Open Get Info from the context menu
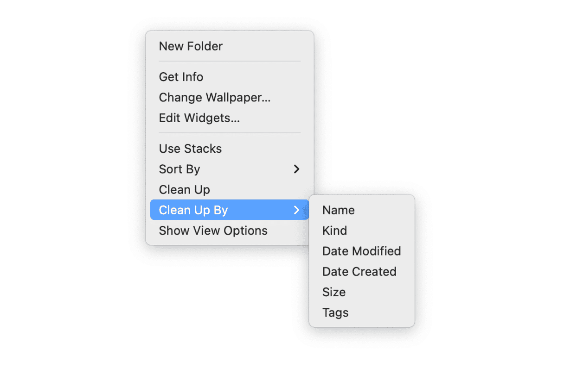 (181, 77)
